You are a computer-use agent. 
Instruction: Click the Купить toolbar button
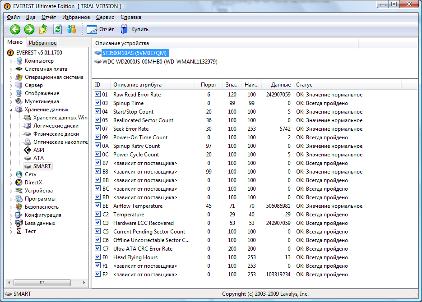[134, 29]
